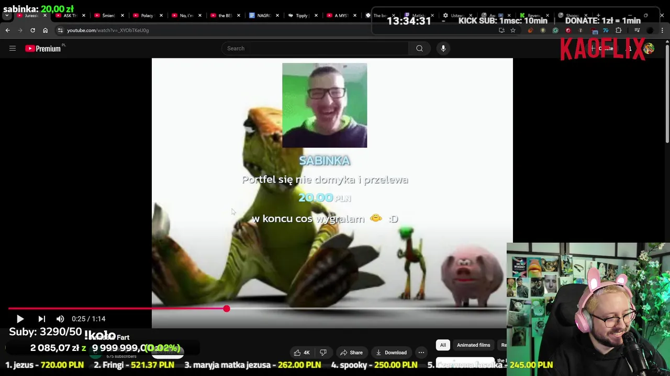
Task: Open the Extensions puzzle menu
Action: (618, 30)
